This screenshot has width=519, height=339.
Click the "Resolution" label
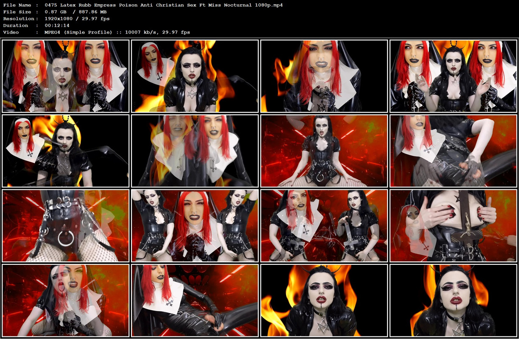[x=19, y=19]
